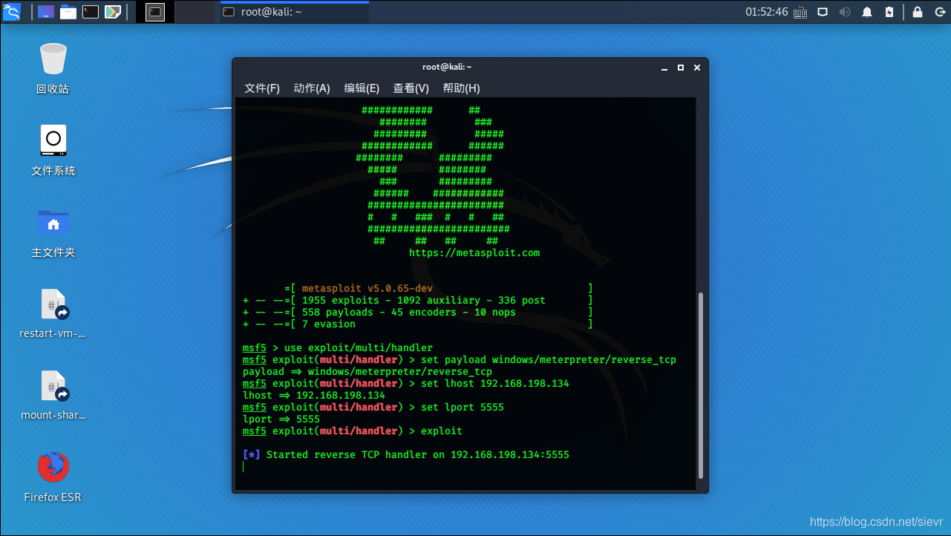Image resolution: width=951 pixels, height=536 pixels.
Task: Click the root@kali taskbar window button
Action: click(294, 12)
